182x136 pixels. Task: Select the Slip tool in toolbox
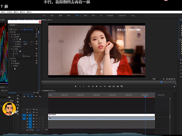pyautogui.click(x=18, y=105)
